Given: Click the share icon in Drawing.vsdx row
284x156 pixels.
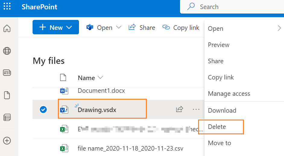Looking at the screenshot, I should pos(179,109).
